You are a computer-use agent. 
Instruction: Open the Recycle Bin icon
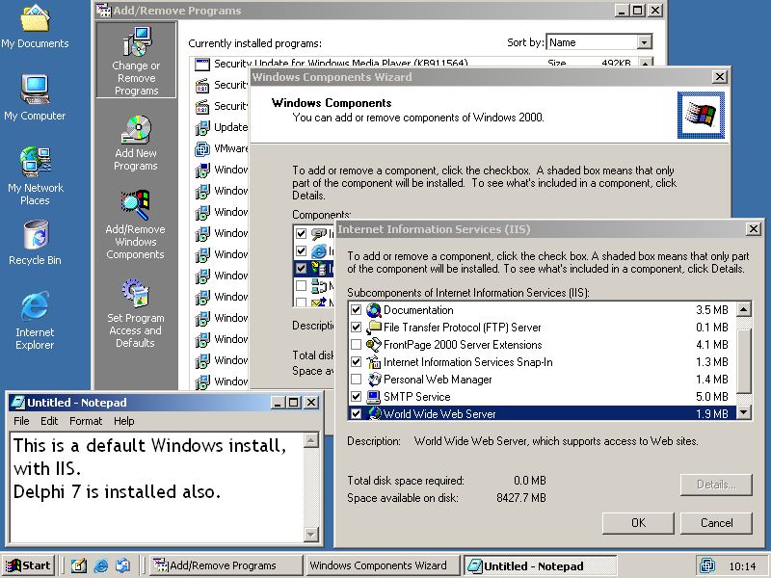35,242
